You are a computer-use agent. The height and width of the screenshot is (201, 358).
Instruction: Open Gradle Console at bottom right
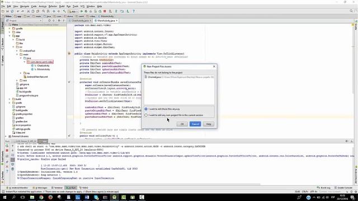343,188
